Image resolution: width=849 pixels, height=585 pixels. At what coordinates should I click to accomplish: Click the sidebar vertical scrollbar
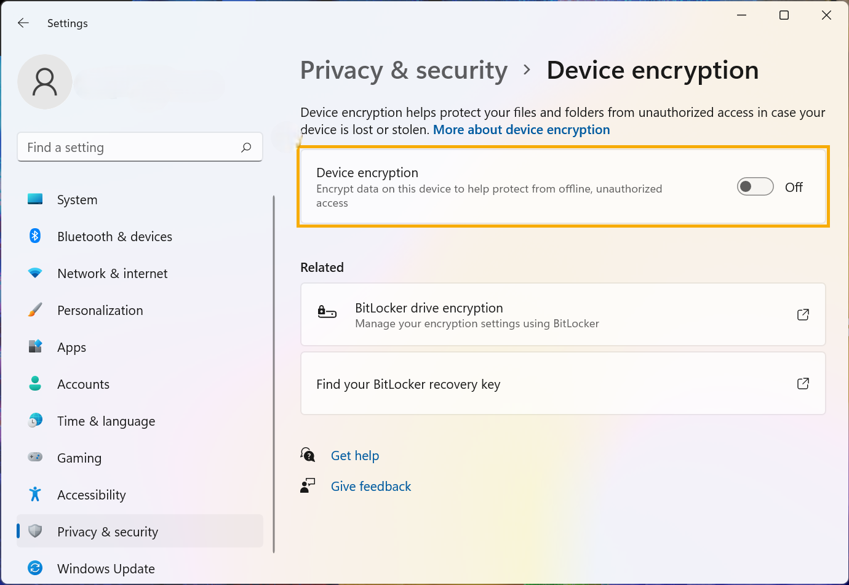(x=273, y=374)
